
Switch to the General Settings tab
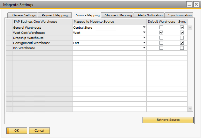[x=24, y=15]
